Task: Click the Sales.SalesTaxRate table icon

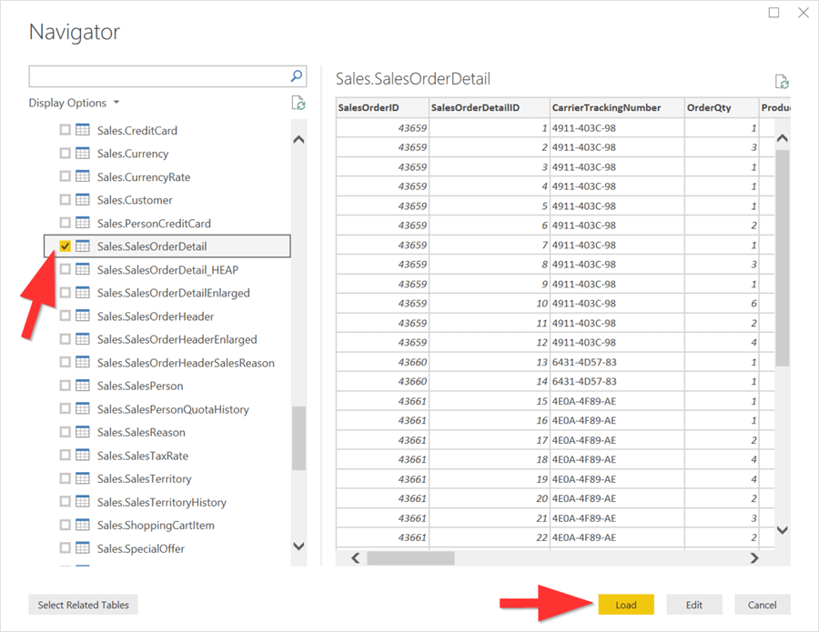Action: pos(83,455)
